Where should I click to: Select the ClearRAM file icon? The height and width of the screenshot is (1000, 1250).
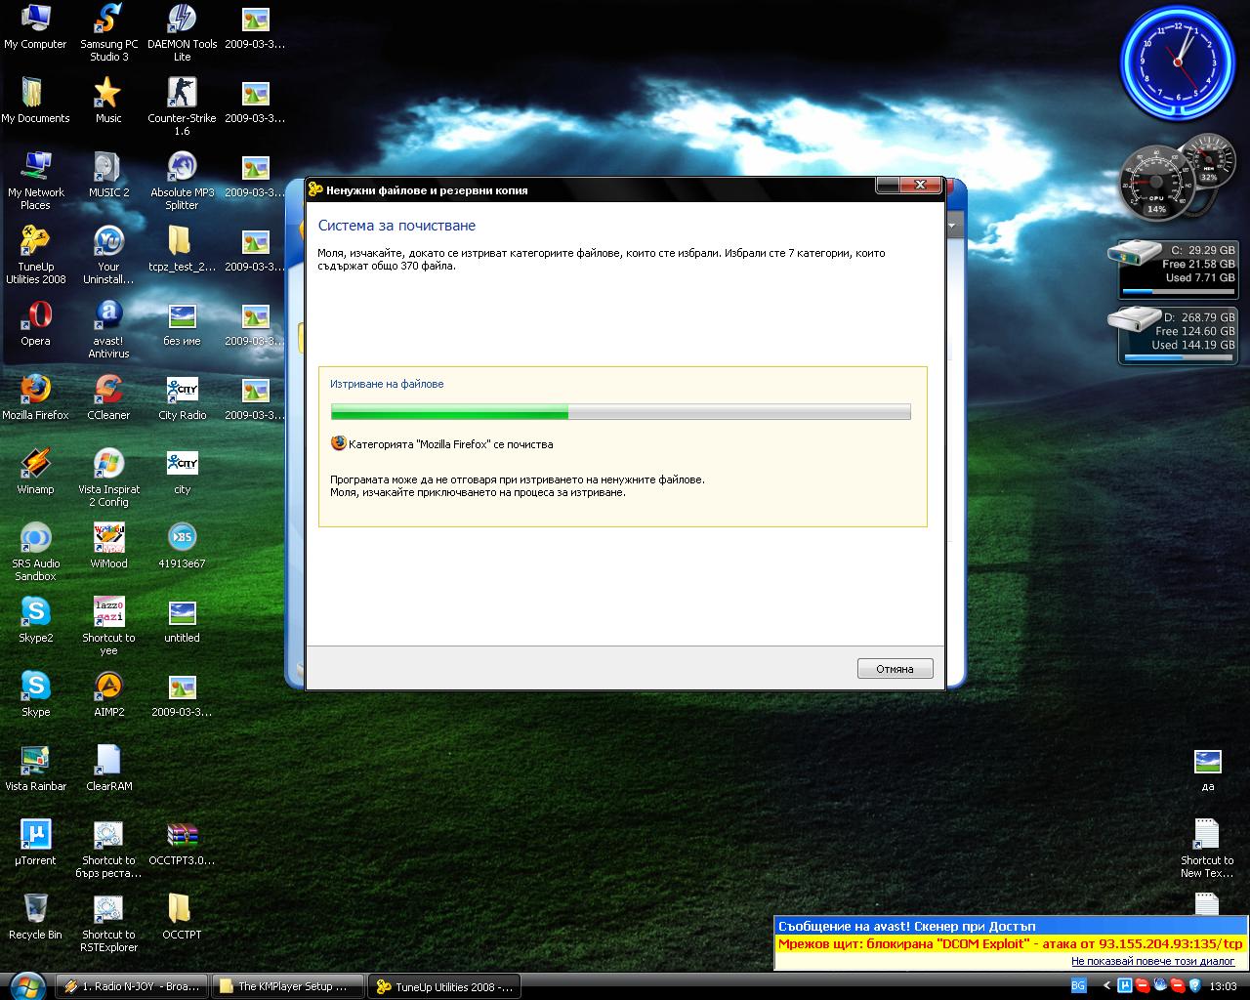click(x=108, y=770)
